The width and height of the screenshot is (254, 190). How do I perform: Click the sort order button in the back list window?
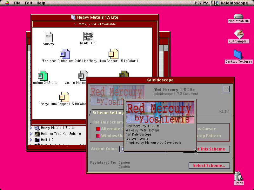[x=166, y=48]
